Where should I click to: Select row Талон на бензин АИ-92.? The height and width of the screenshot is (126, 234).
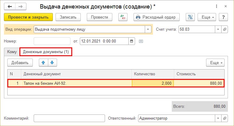pyautogui.click(x=116, y=83)
